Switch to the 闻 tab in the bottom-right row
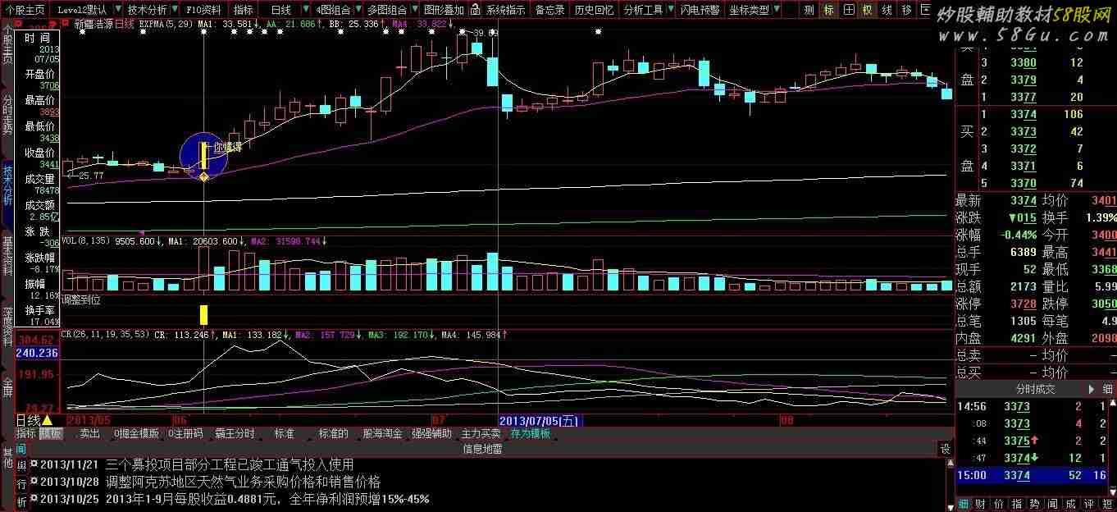 click(1053, 504)
